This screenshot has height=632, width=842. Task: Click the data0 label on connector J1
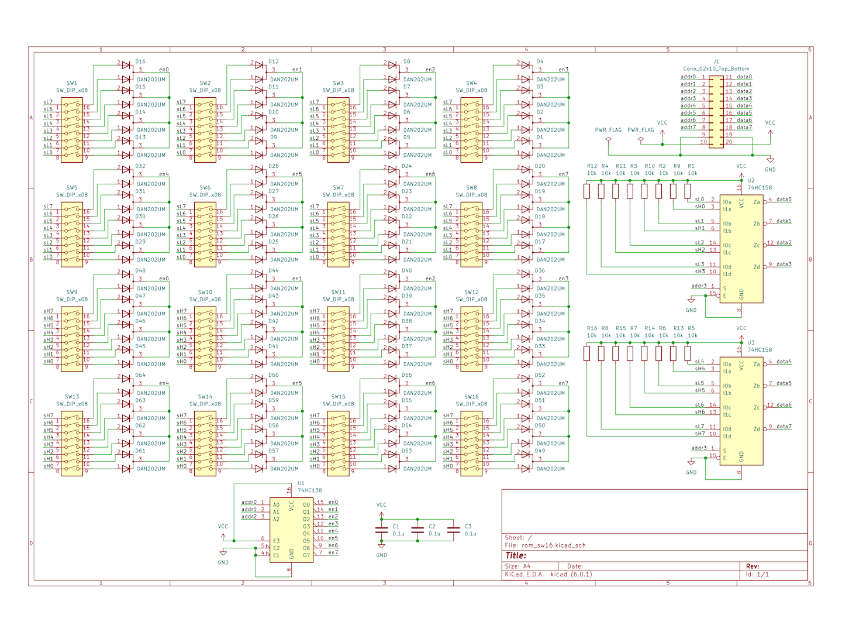tap(744, 77)
